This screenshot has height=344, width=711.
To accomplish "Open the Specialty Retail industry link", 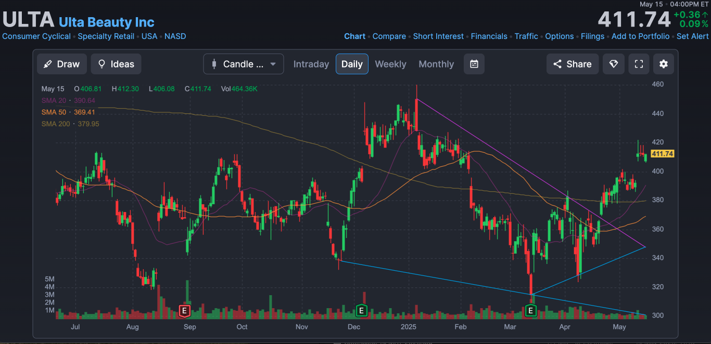I will [106, 36].
